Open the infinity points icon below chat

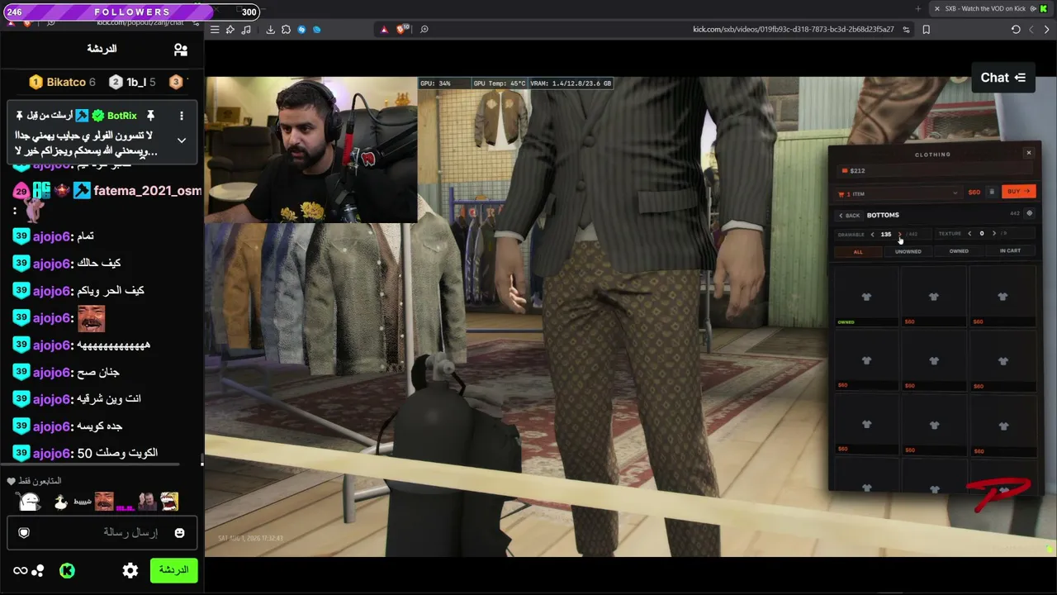20,570
